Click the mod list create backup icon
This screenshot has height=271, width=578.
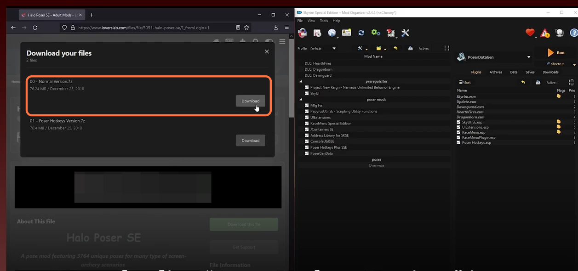tap(410, 48)
